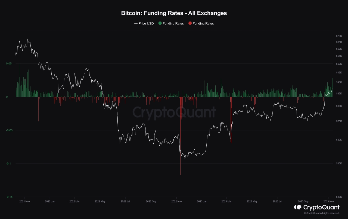Click the $10K price axis label

click(339, 197)
